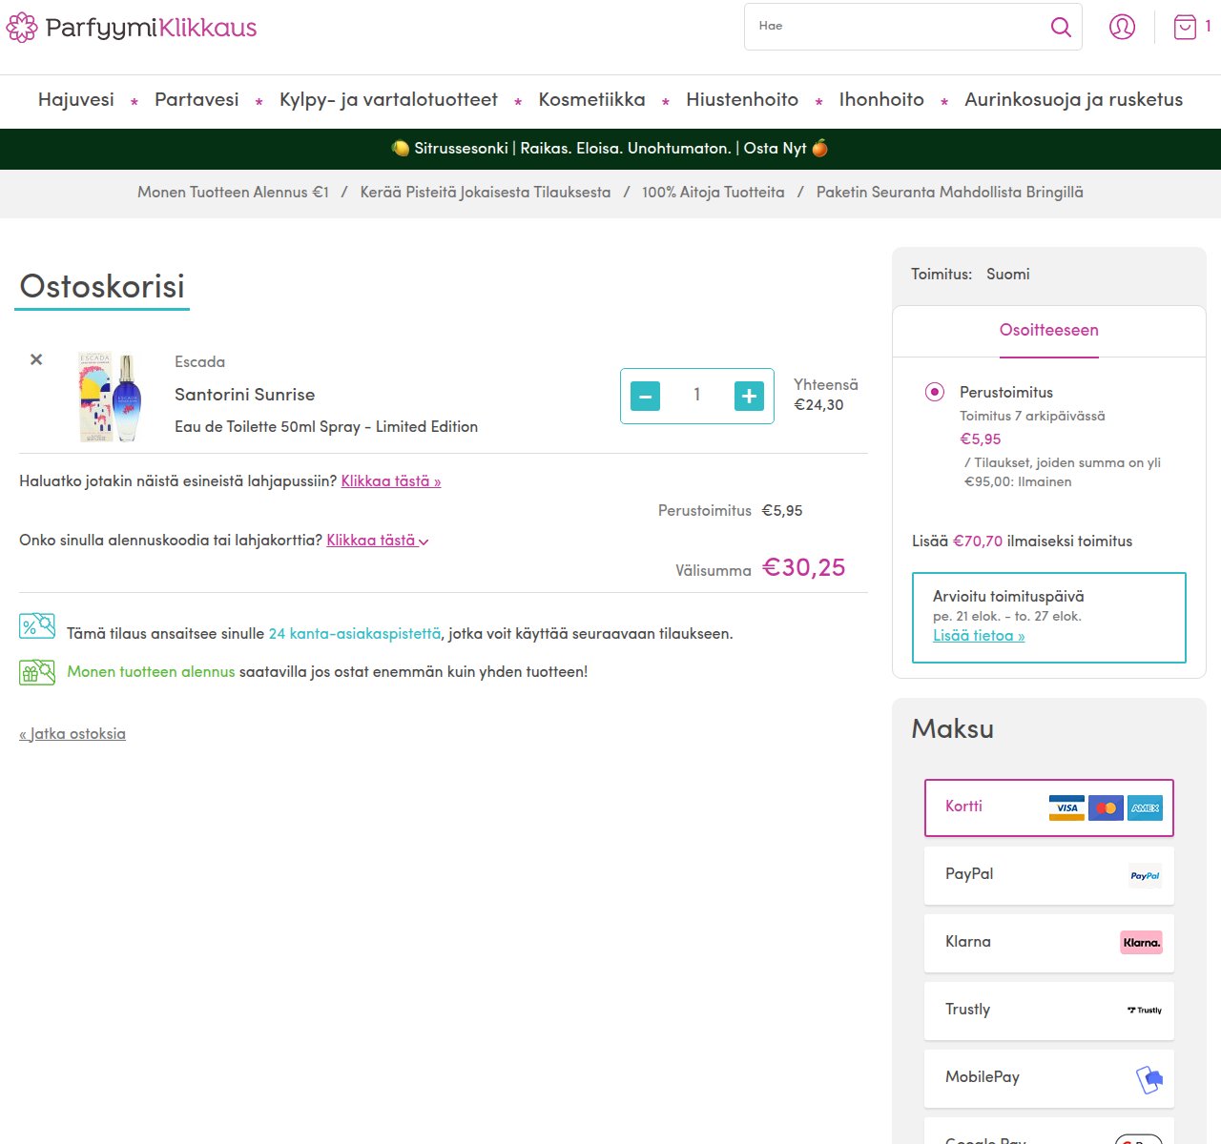Image resolution: width=1221 pixels, height=1144 pixels.
Task: Click the Visa card logo
Action: (1066, 807)
